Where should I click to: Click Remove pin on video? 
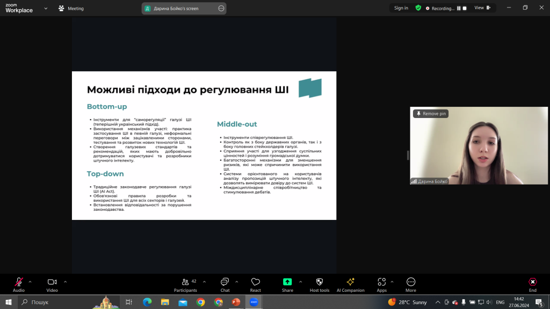click(x=431, y=114)
